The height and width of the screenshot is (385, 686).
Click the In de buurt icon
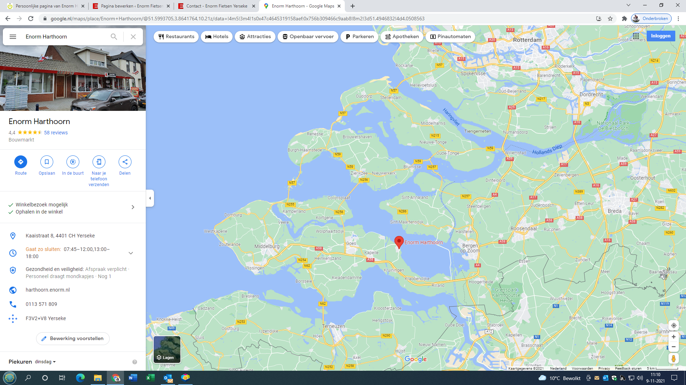[73, 162]
